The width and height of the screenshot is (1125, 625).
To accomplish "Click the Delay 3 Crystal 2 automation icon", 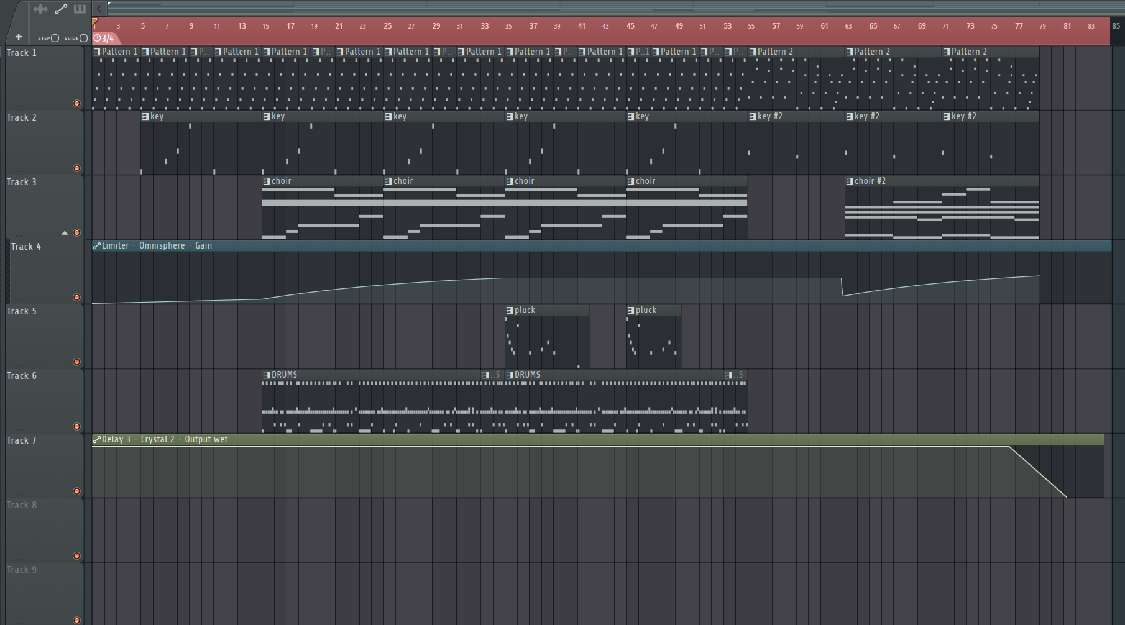I will pyautogui.click(x=97, y=440).
